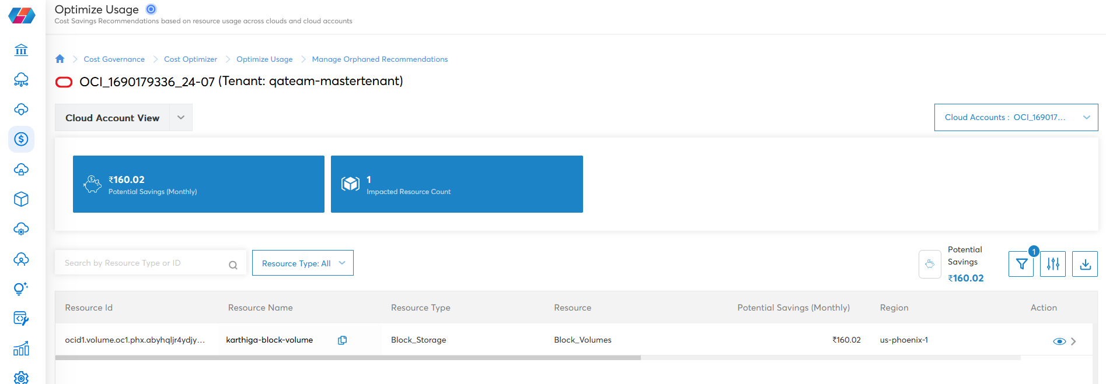The image size is (1106, 384).
Task: Click karthiga-block-volume name cell
Action: click(x=270, y=340)
